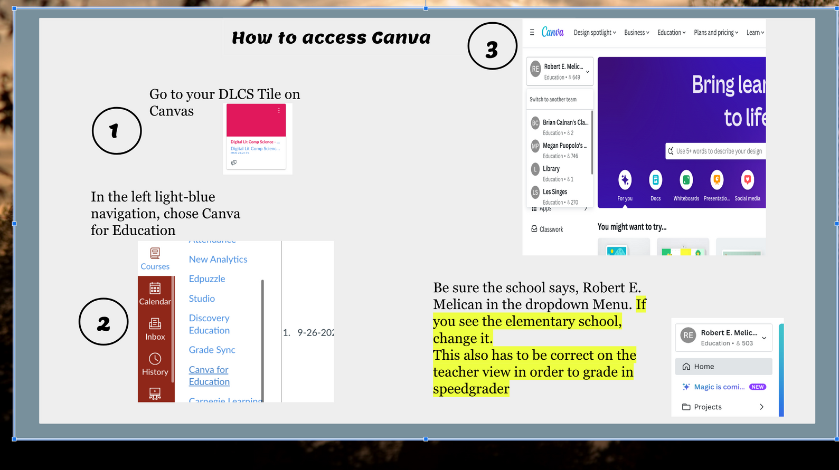The image size is (839, 470).
Task: Open Grade Sync course link
Action: pyautogui.click(x=212, y=350)
